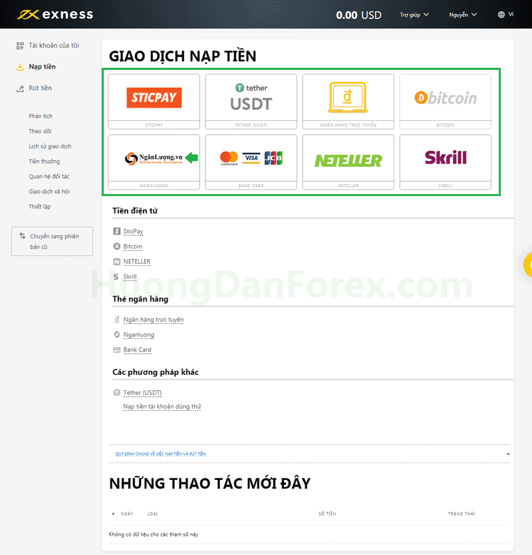Open Tiền thưởng sidebar item
The image size is (532, 555).
click(45, 162)
